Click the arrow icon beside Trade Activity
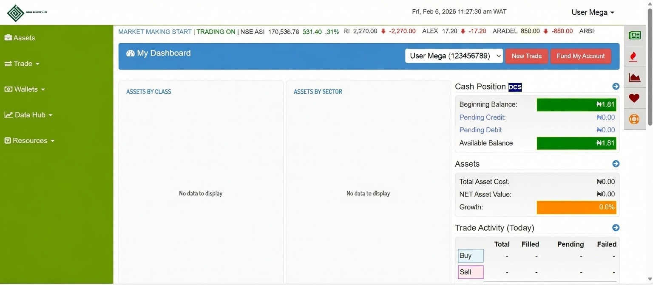This screenshot has width=653, height=285. [x=616, y=228]
